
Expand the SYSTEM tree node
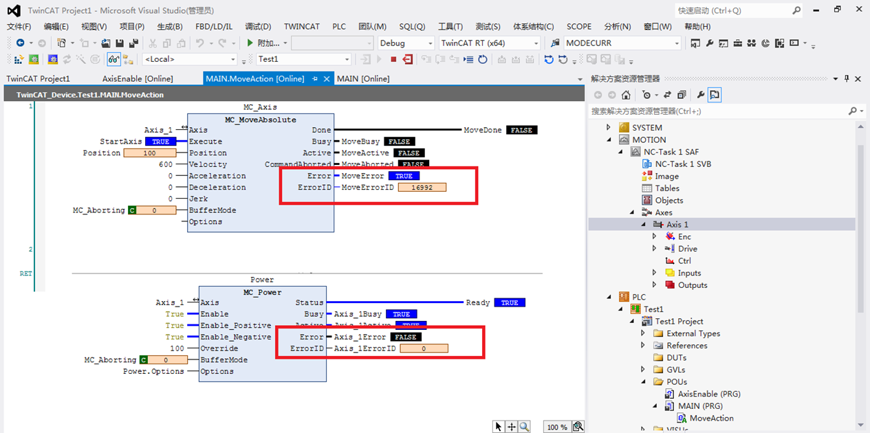(608, 127)
